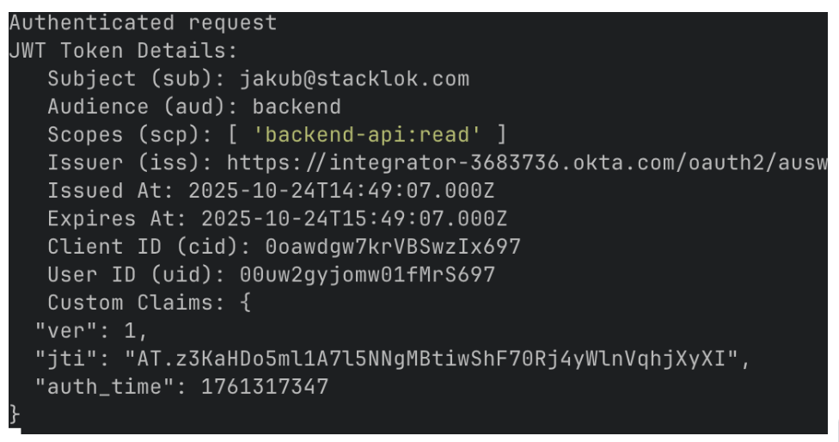Click the 'JWT Token Details:' heading

coord(124,51)
